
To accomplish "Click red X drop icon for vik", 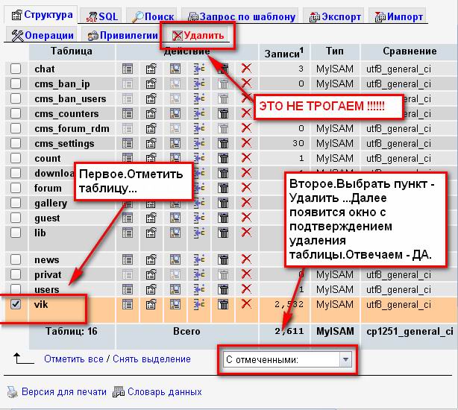I will pos(246,304).
